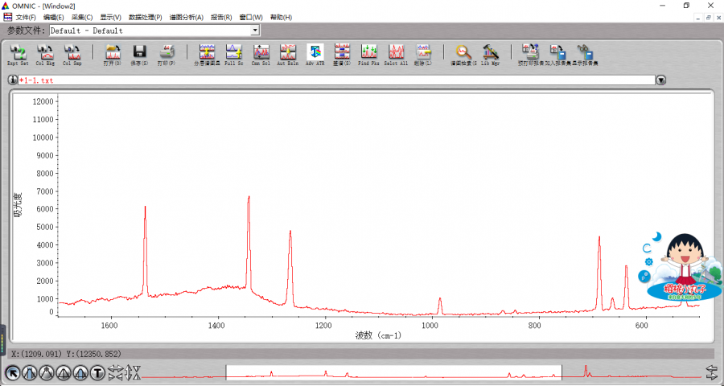Click 加入报告集 add to notebook icon
The height and width of the screenshot is (386, 724).
click(x=557, y=55)
